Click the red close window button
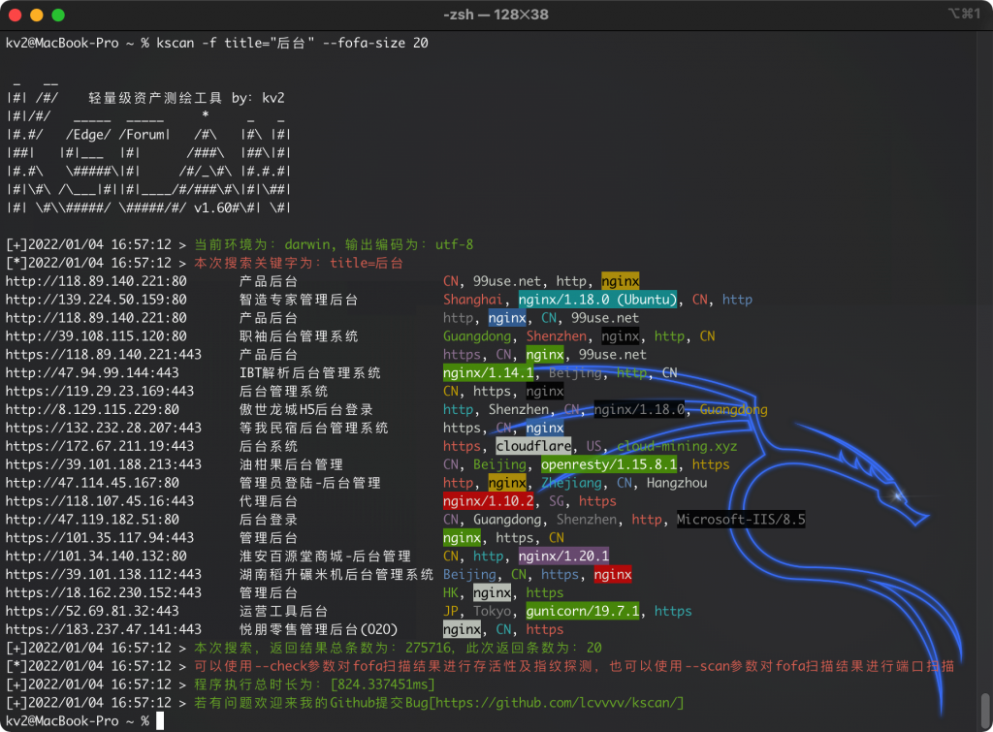The width and height of the screenshot is (993, 732). coord(16,16)
